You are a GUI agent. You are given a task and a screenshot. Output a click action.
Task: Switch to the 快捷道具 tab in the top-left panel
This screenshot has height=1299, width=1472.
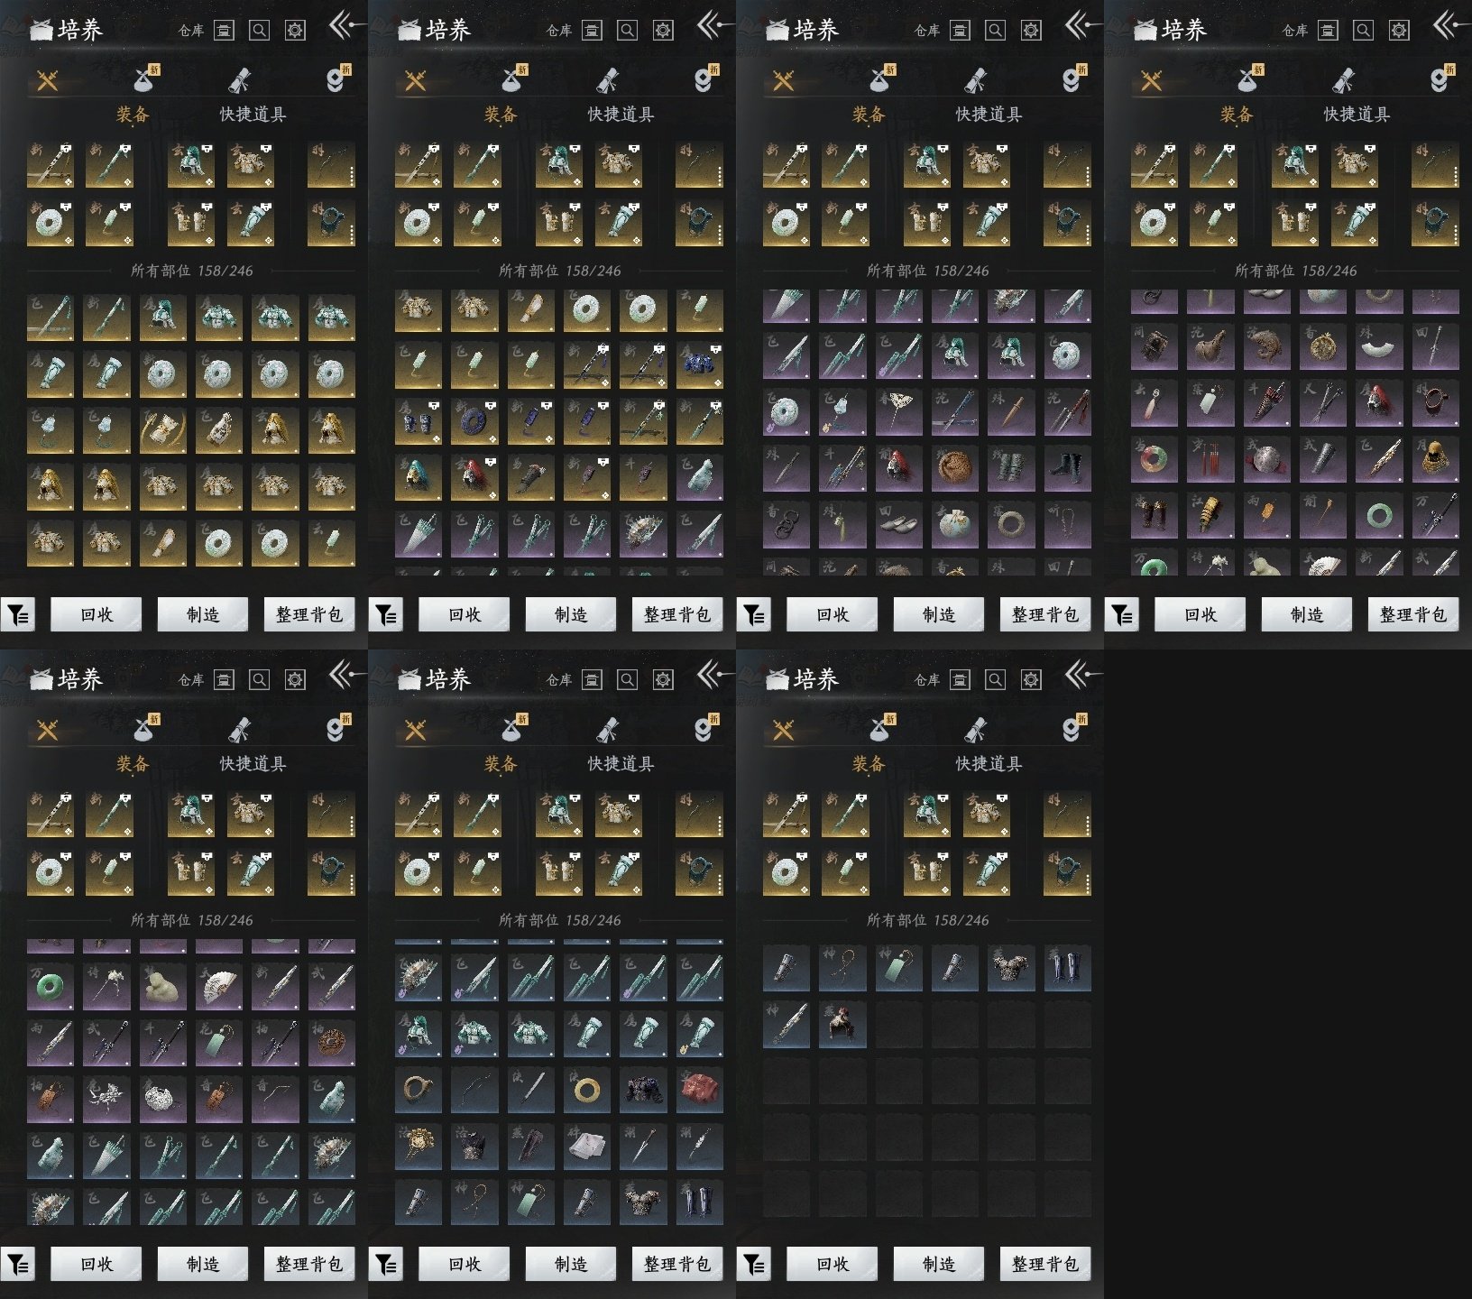tap(253, 115)
